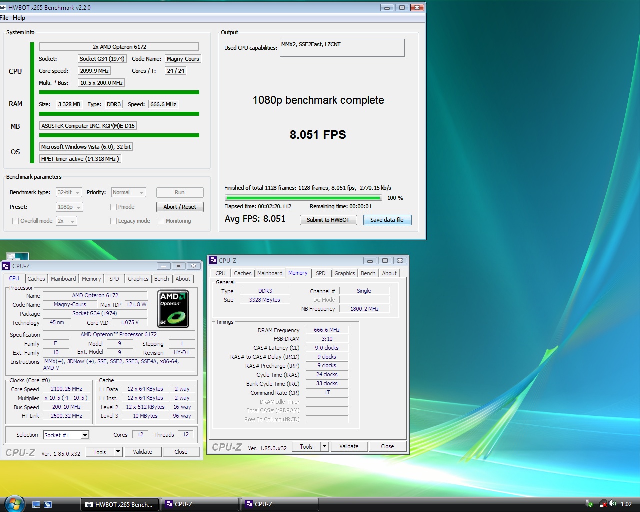Click Close button in CPU-Z processor window

[181, 452]
